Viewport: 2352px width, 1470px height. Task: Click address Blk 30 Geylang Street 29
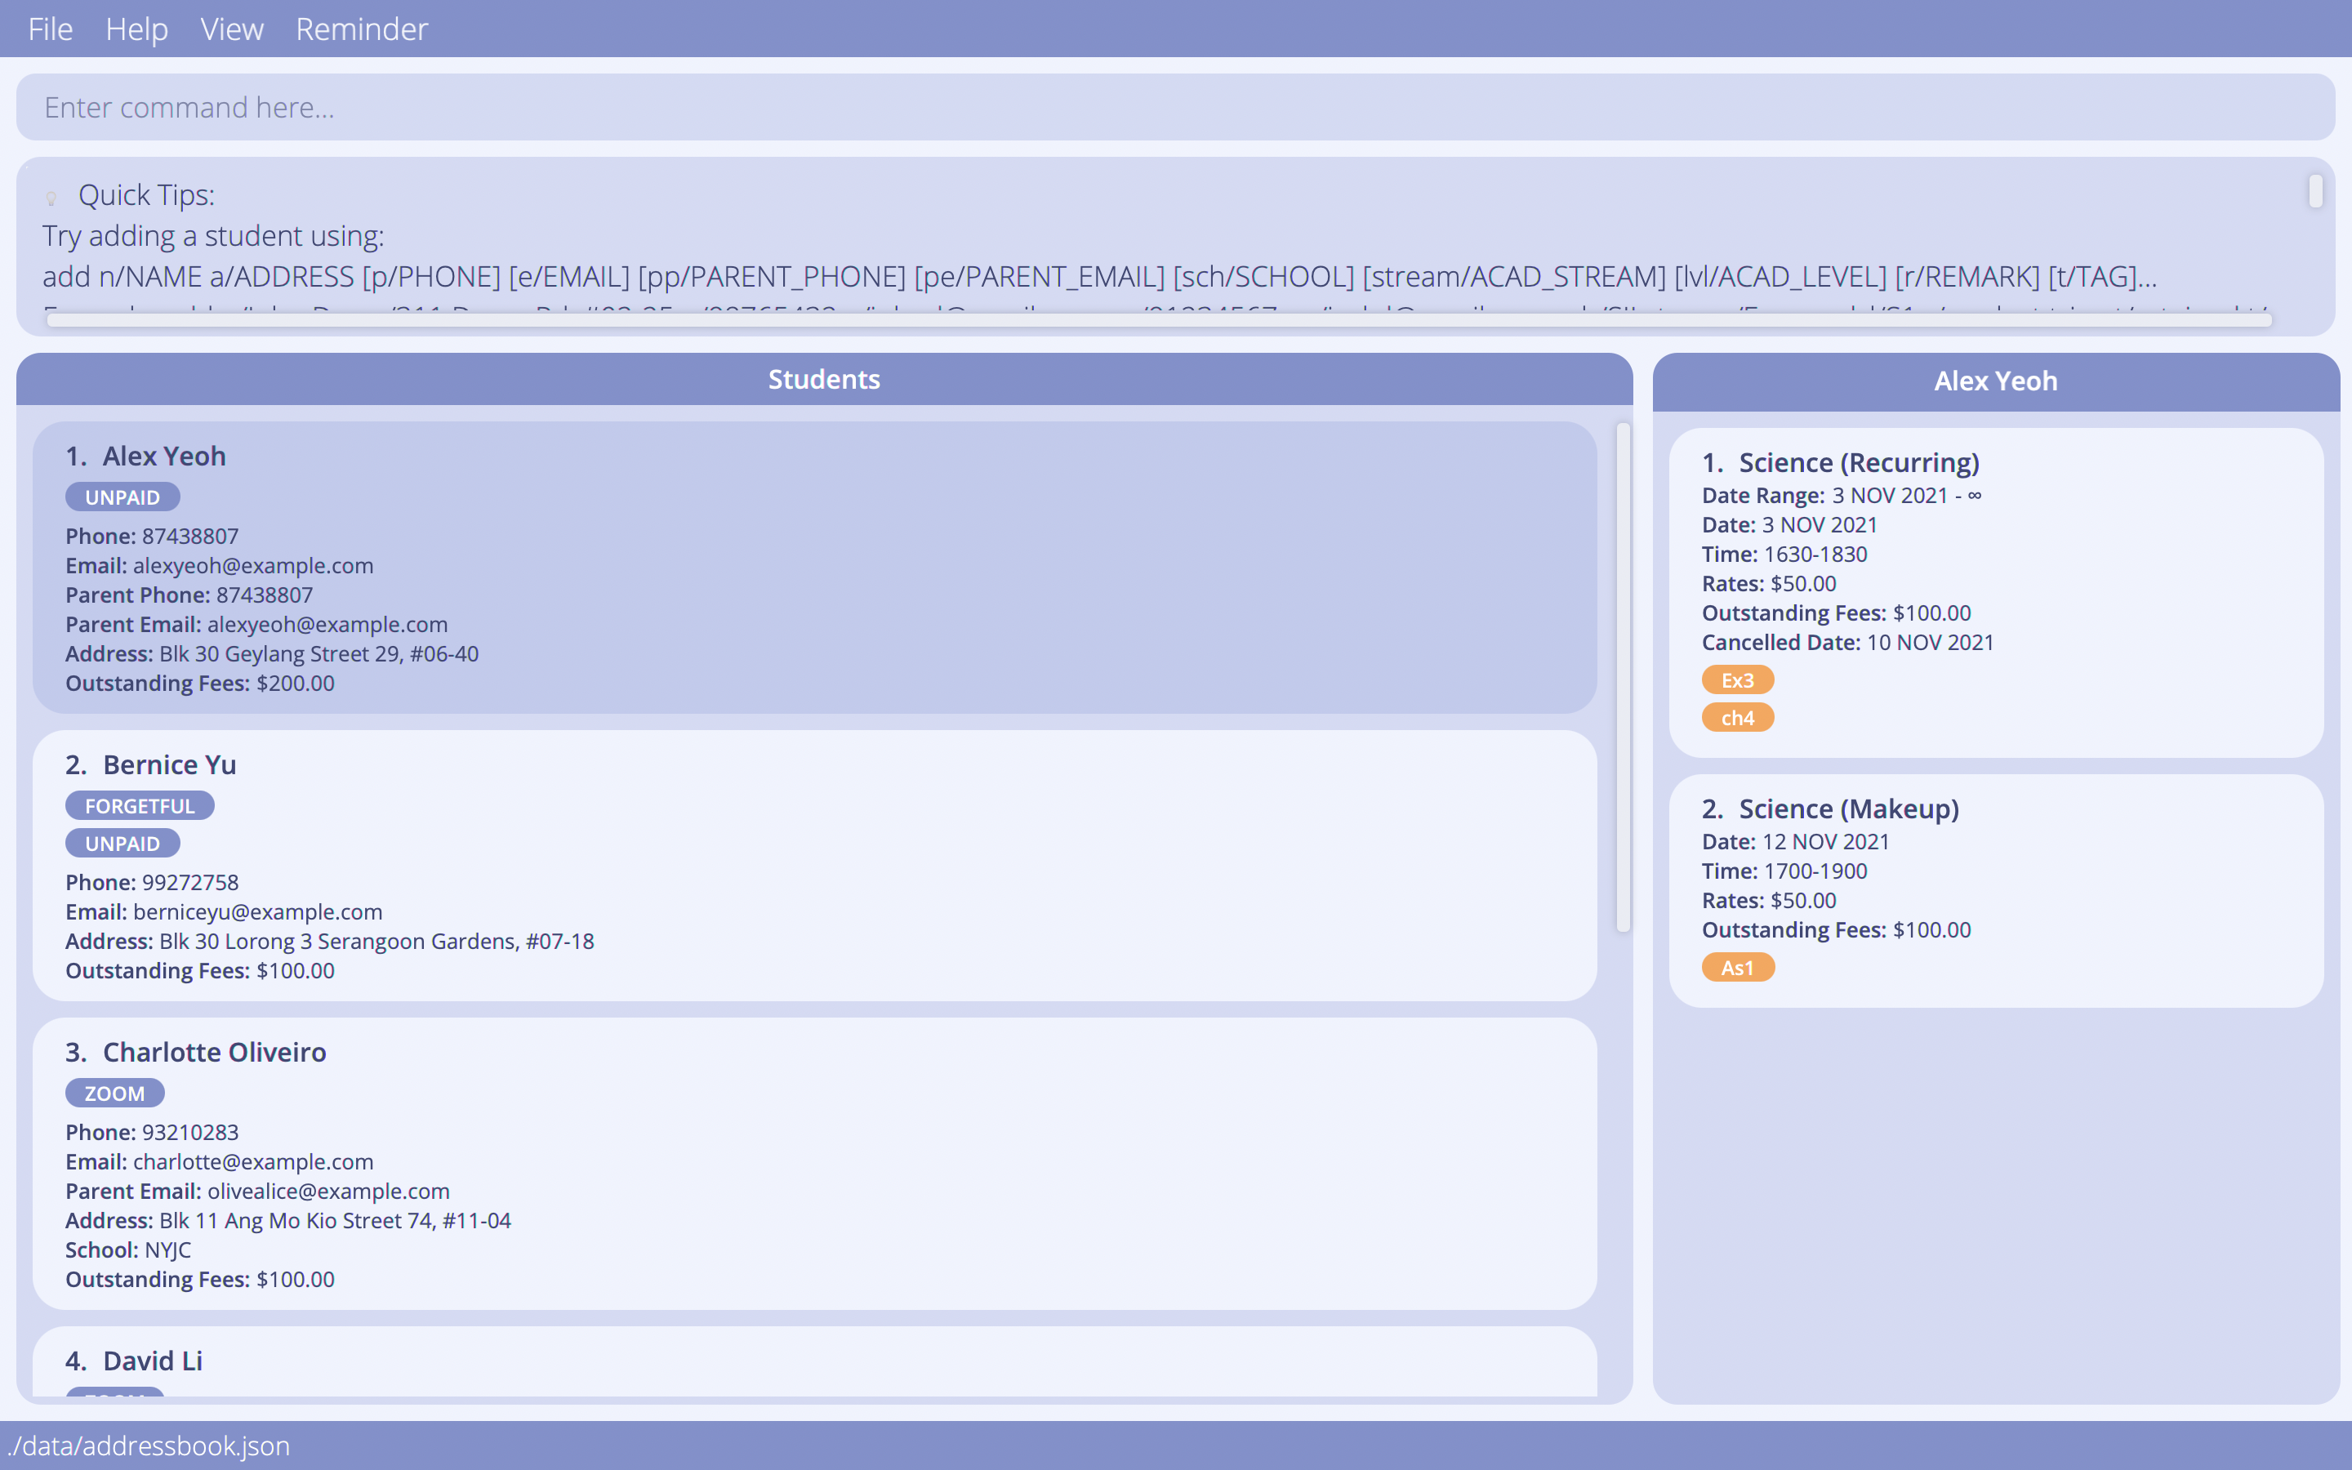(x=318, y=653)
